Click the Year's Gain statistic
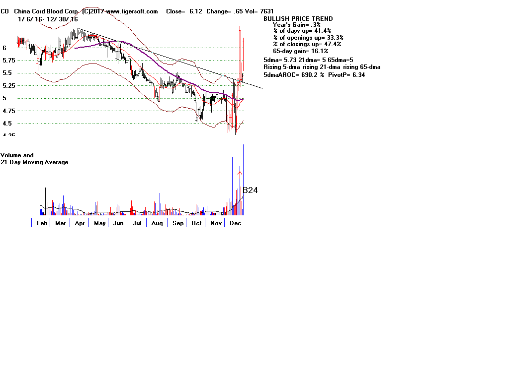 point(296,25)
